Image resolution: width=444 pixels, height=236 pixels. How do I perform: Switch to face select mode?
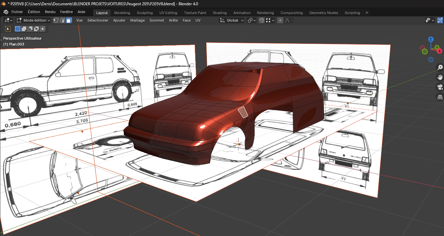point(69,20)
